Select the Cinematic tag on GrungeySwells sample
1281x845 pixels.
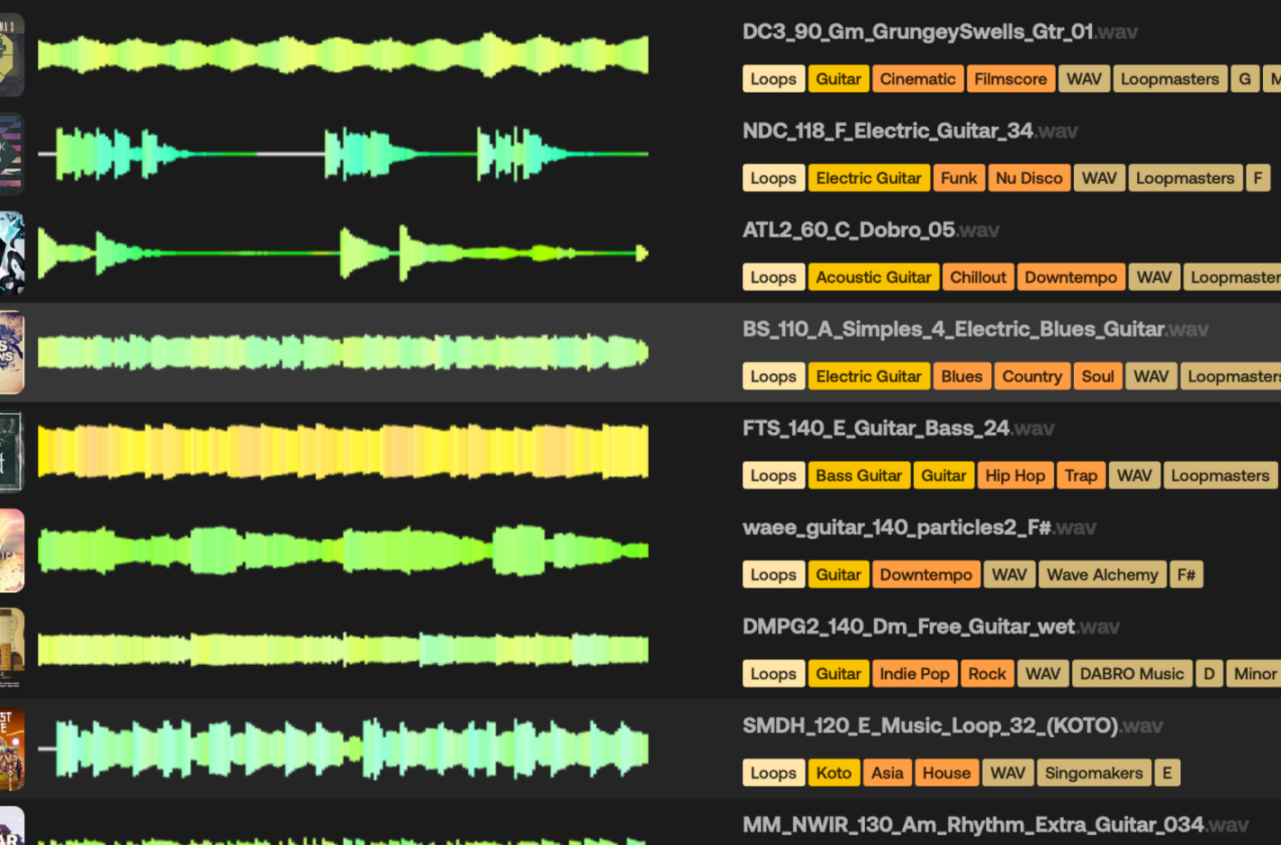point(916,79)
